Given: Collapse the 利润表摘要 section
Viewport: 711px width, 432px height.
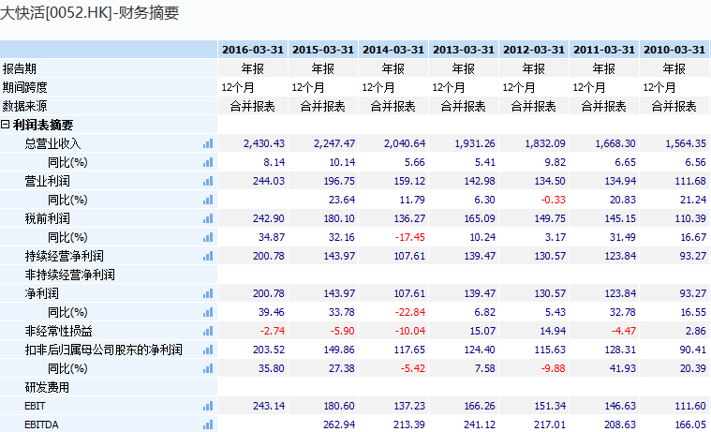Looking at the screenshot, I should [5, 125].
